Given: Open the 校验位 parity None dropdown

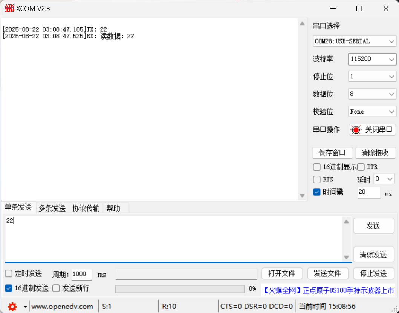Looking at the screenshot, I should point(372,112).
